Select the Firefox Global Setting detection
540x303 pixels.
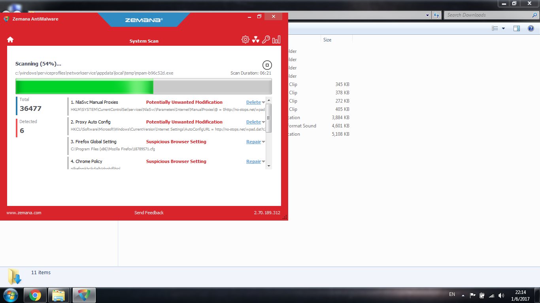166,145
